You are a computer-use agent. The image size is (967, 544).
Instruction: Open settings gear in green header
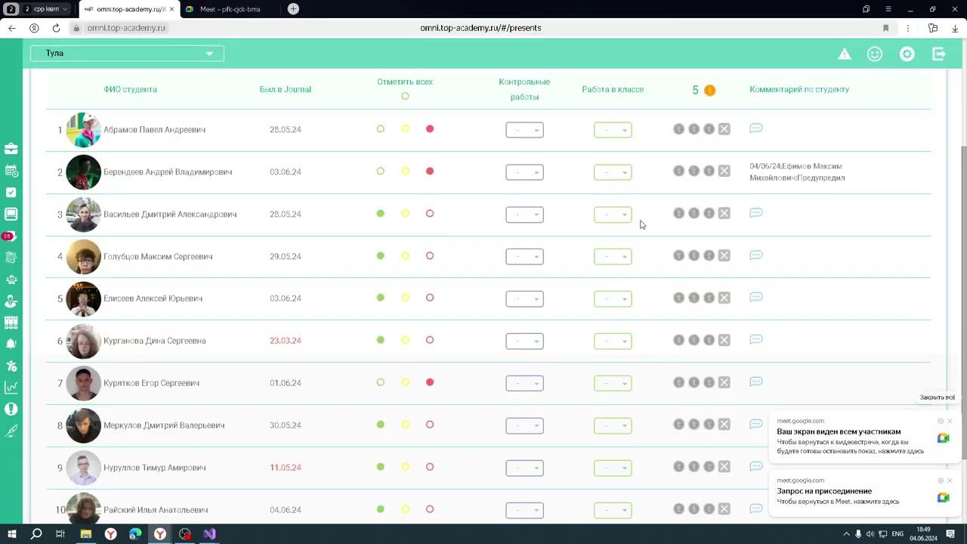coord(907,54)
